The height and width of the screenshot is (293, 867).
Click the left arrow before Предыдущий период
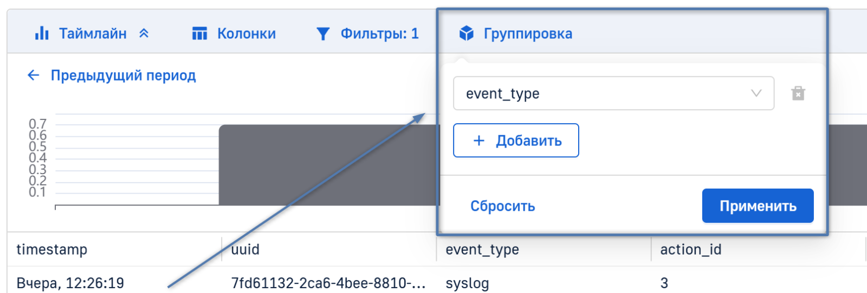[34, 75]
